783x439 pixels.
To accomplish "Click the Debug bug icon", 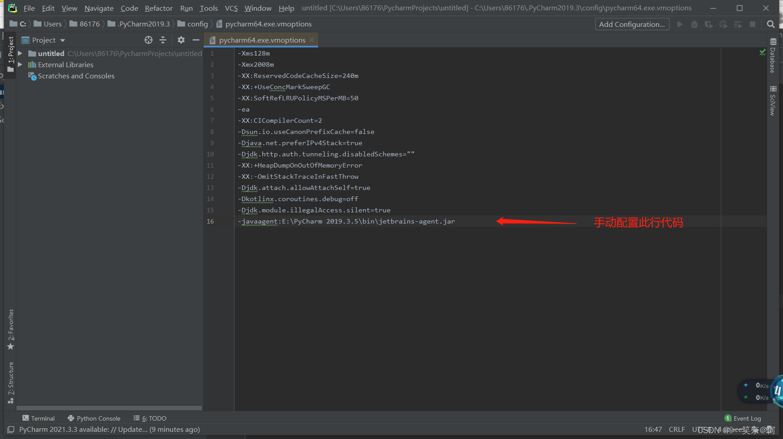I will [694, 24].
